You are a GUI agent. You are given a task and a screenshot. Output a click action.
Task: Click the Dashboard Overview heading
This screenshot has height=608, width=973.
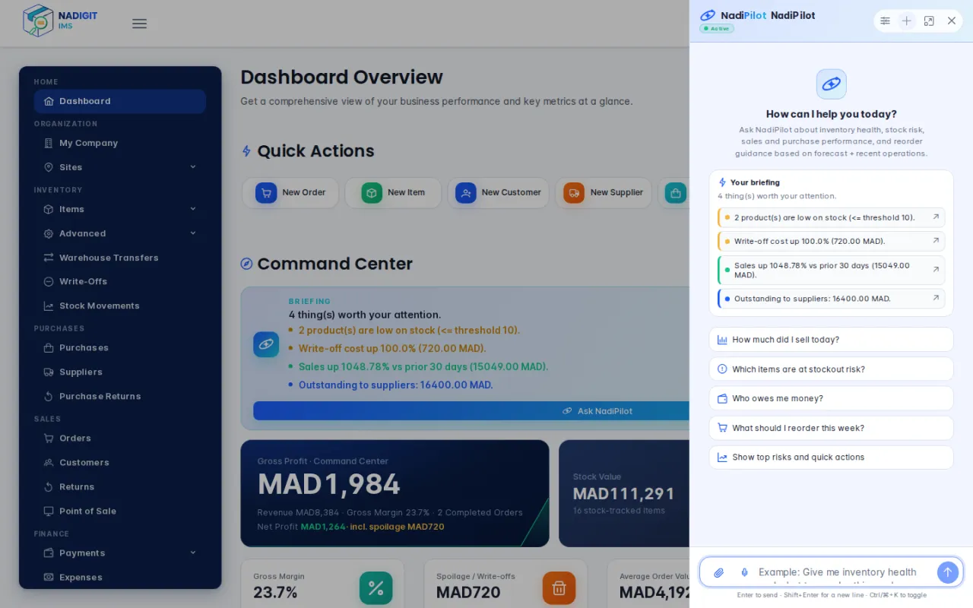click(341, 78)
